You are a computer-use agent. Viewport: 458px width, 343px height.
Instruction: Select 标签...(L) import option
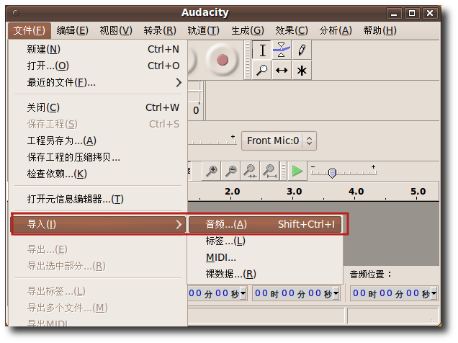[x=265, y=241]
